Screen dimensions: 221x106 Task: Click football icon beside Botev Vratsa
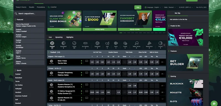click(51, 61)
